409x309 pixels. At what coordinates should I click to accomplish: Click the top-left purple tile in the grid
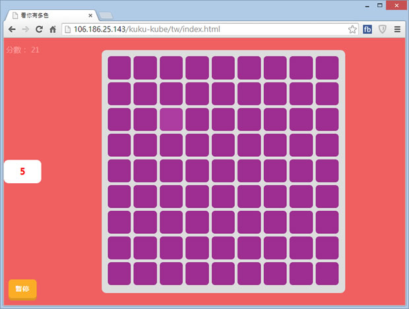point(119,67)
